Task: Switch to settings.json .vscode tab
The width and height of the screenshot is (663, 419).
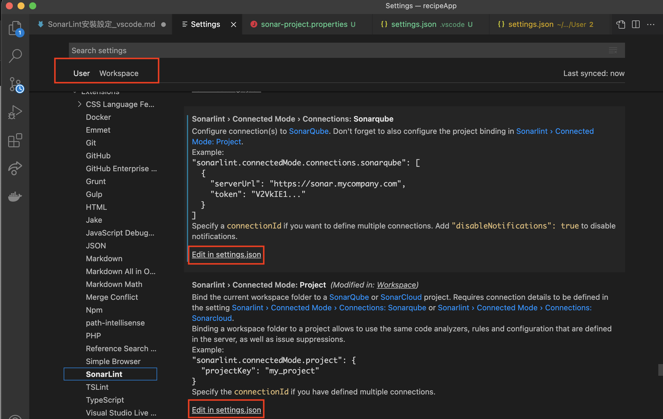Action: click(x=431, y=24)
